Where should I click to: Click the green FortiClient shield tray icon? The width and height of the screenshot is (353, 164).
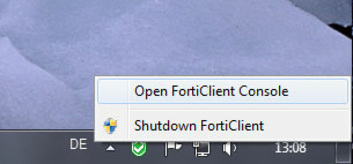[139, 148]
